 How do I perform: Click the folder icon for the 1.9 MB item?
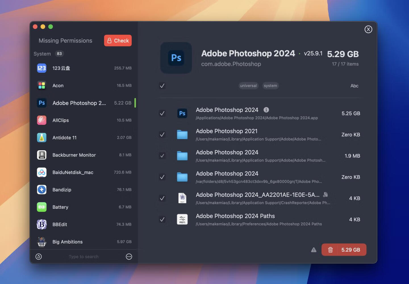tap(182, 156)
